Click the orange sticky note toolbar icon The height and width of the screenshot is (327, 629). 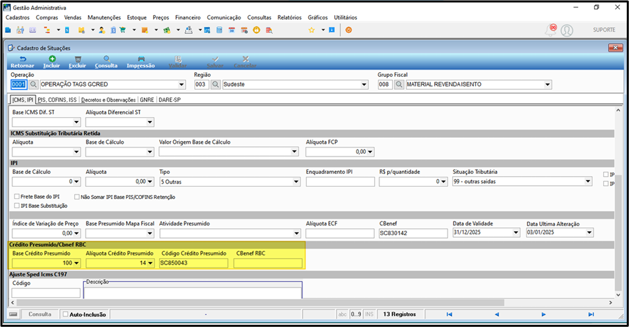[144, 30]
